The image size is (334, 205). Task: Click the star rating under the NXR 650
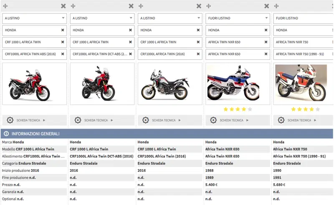(238, 109)
